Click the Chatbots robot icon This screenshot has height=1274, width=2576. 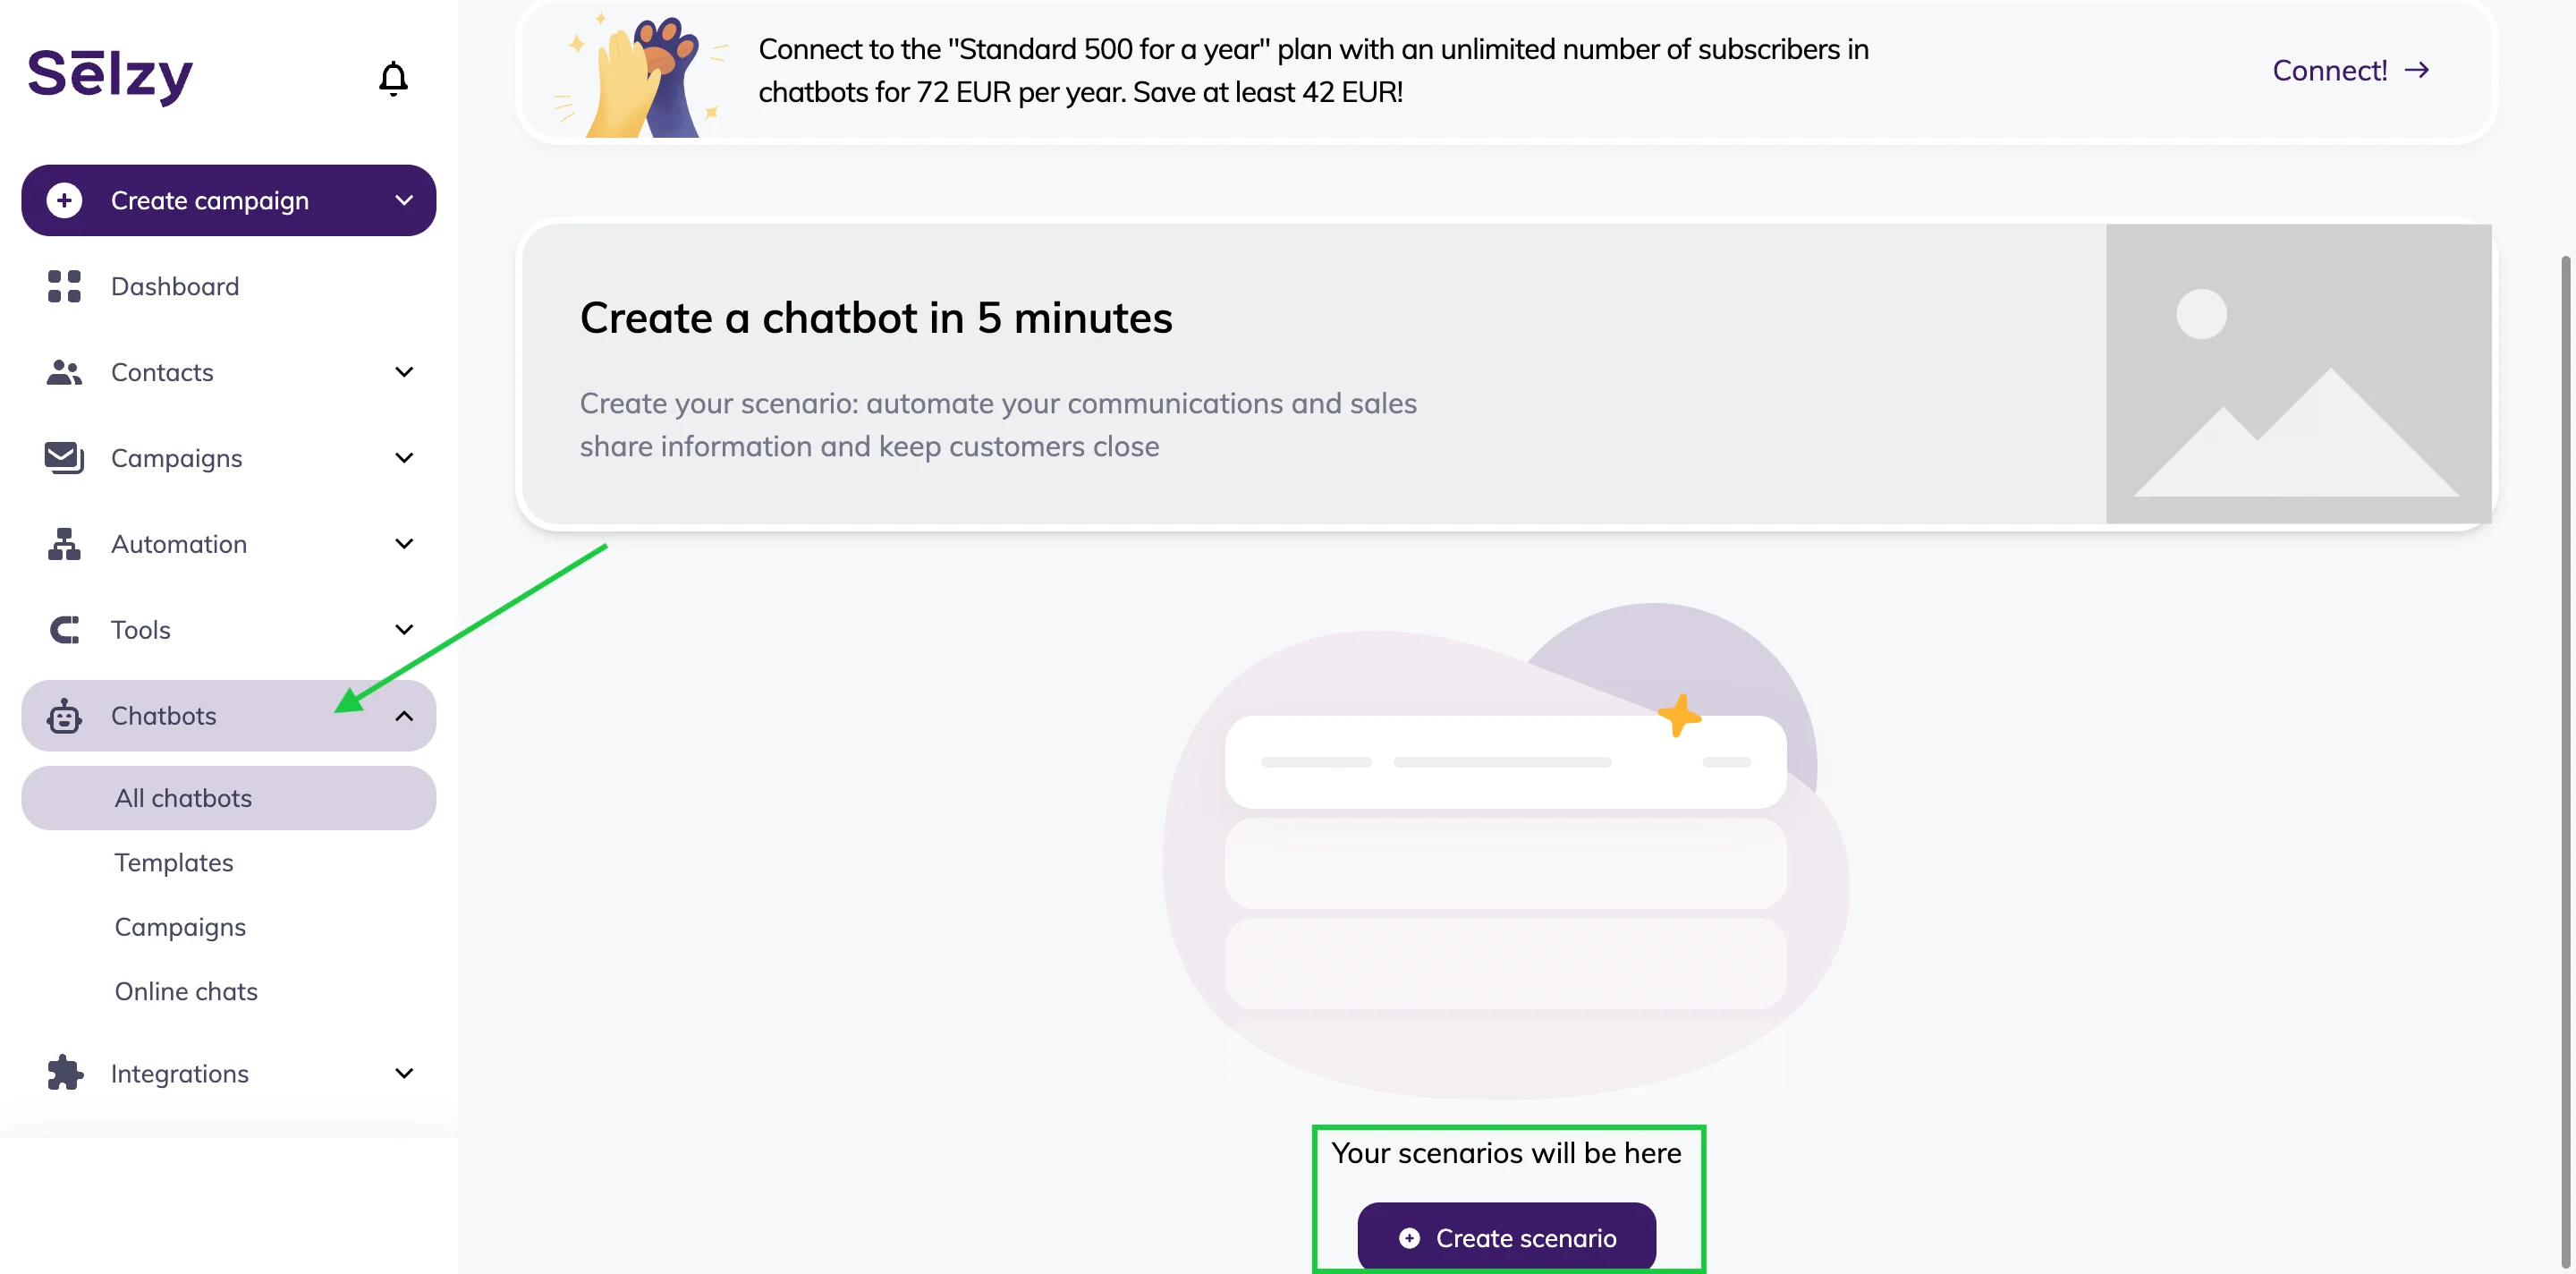64,716
